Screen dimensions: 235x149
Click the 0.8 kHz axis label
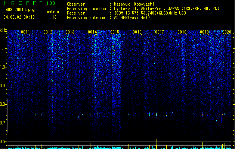[3, 104]
